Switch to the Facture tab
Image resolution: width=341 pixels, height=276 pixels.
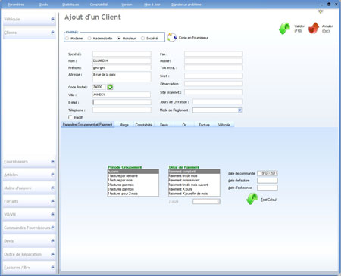coord(204,125)
